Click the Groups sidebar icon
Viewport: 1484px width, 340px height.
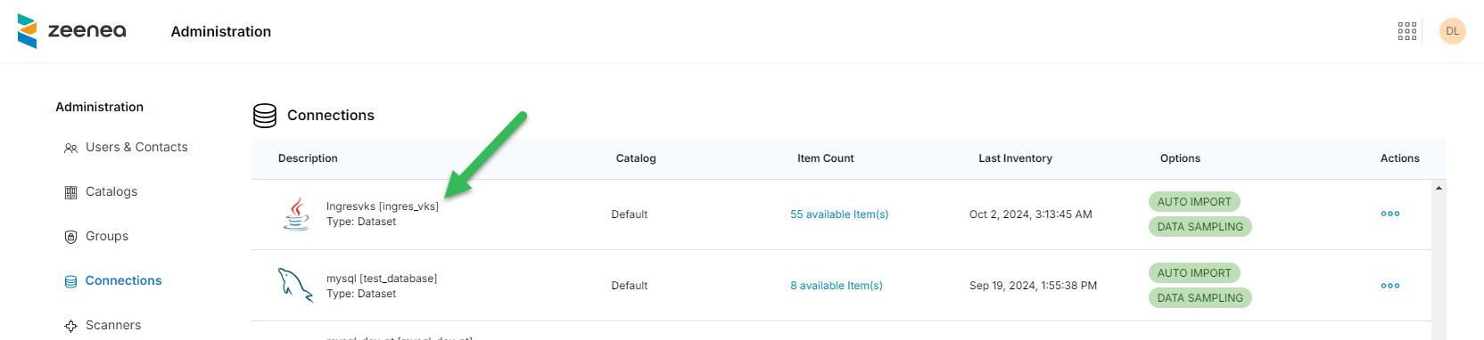(70, 237)
